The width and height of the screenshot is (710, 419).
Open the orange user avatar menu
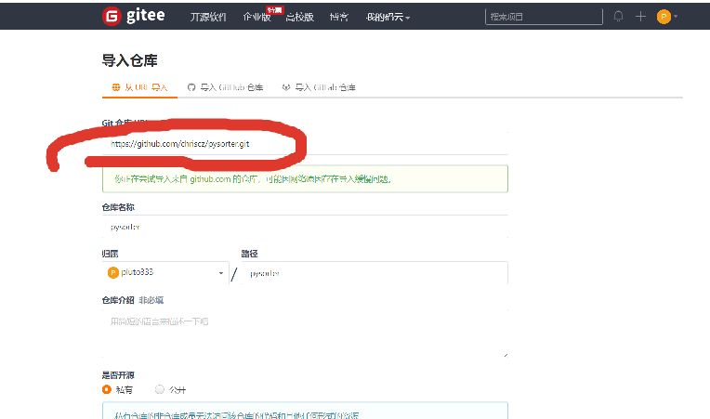click(x=666, y=17)
